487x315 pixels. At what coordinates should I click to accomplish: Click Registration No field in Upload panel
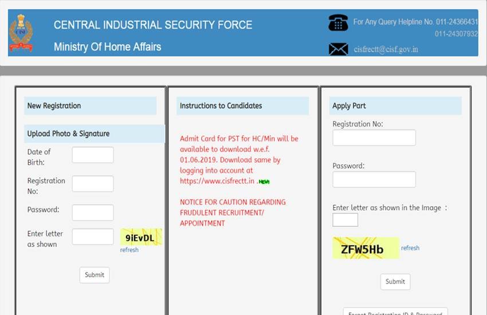[93, 184]
